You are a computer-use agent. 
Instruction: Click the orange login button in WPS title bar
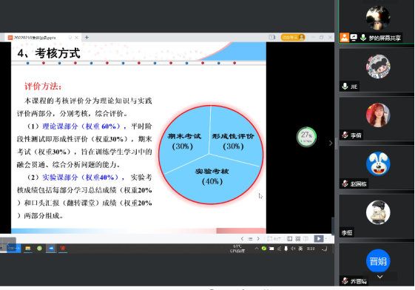pyautogui.click(x=293, y=37)
